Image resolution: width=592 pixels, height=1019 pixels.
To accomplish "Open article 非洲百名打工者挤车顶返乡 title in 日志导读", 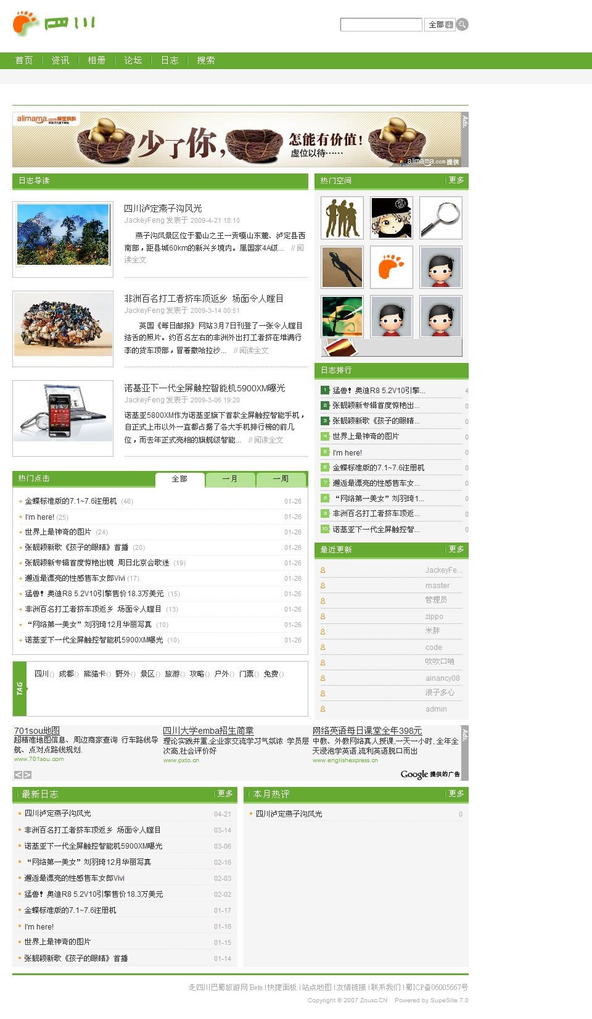I will point(204,299).
